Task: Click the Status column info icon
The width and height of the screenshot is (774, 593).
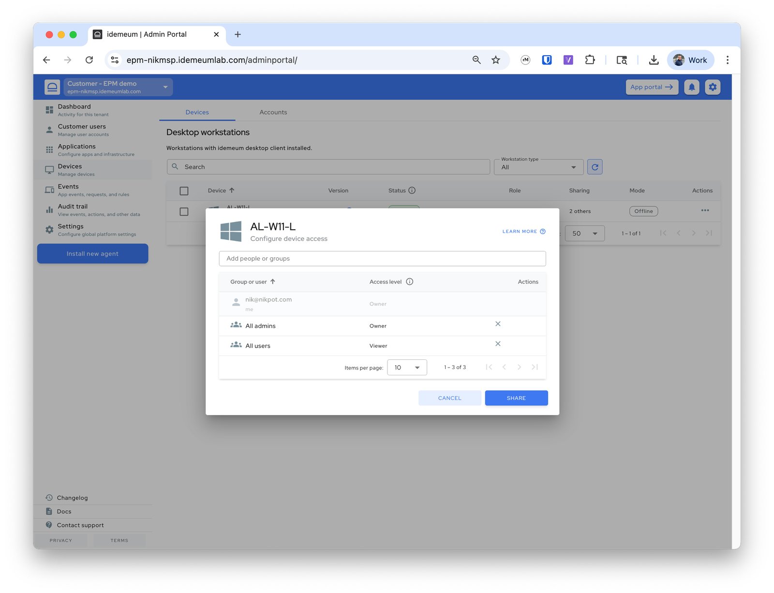Action: click(x=412, y=190)
